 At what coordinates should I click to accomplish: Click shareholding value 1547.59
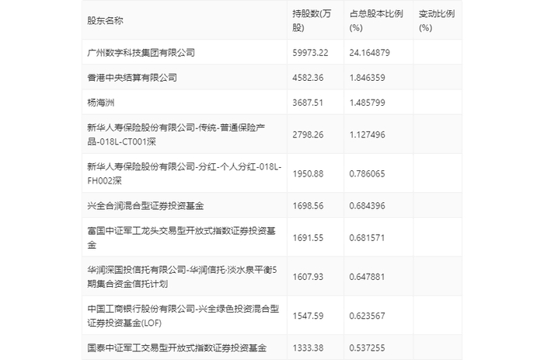[x=308, y=316]
